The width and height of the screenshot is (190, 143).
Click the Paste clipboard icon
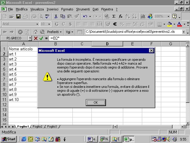click(69, 16)
